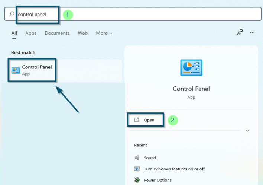The width and height of the screenshot is (263, 185).
Task: Select Control Panel best match result
Action: pyautogui.click(x=65, y=70)
